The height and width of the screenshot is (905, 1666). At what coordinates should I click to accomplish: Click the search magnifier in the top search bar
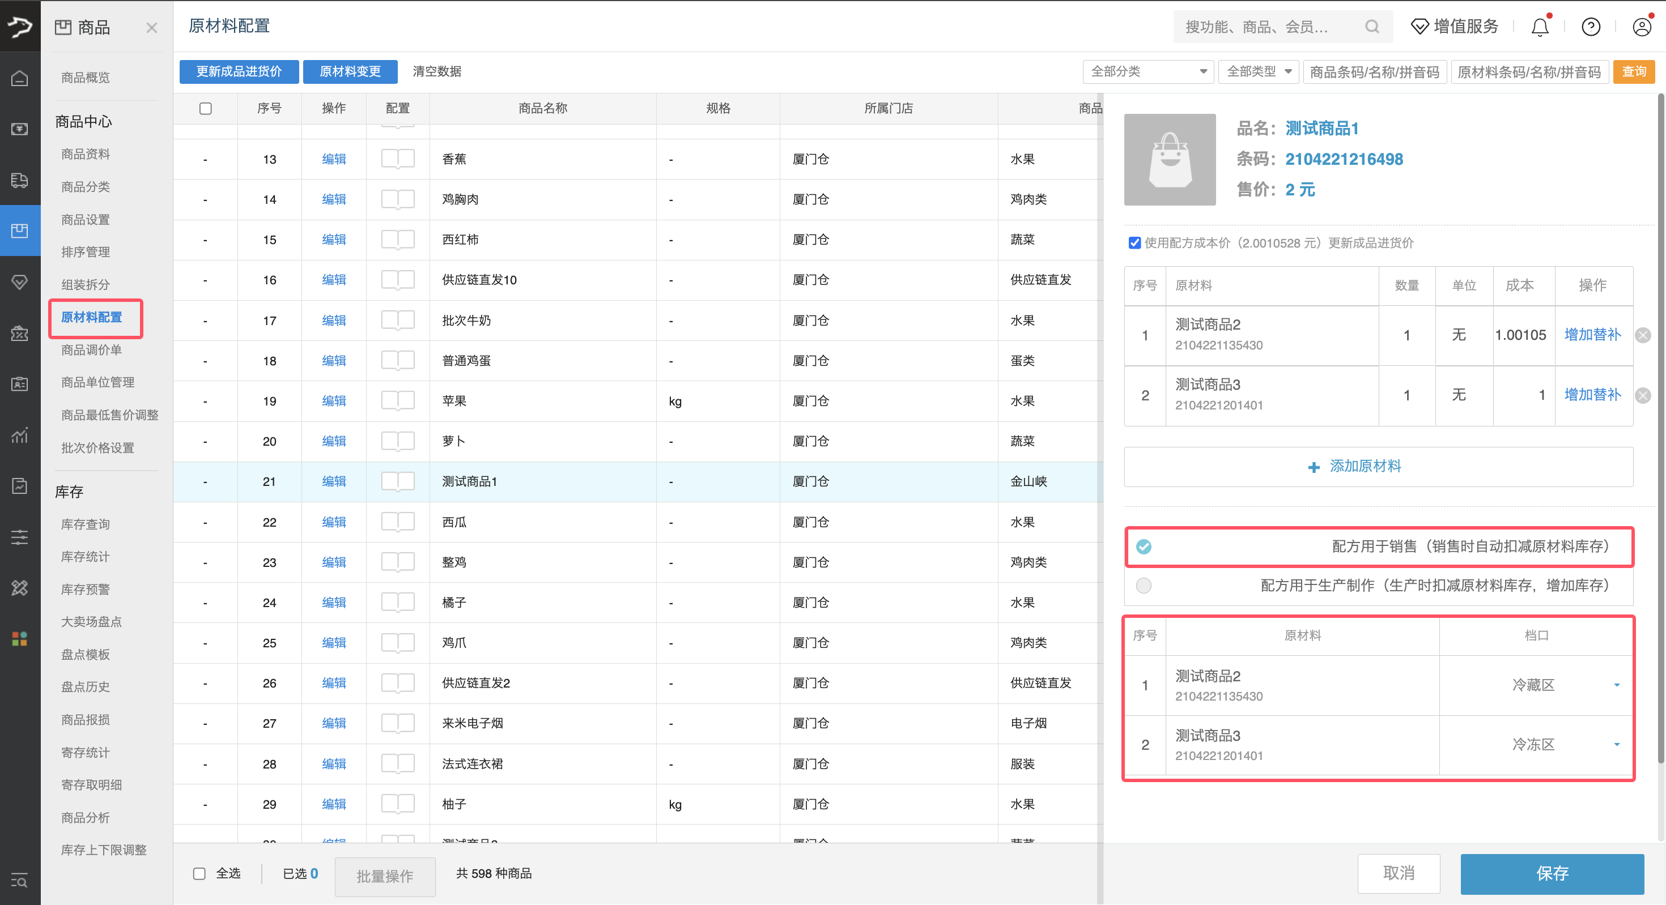pos(1372,27)
